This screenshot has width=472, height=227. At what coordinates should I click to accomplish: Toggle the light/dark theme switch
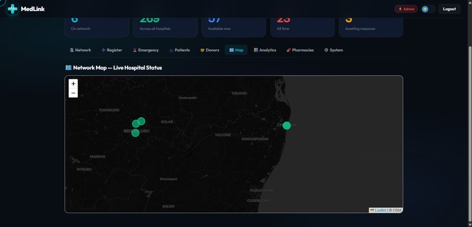pyautogui.click(x=428, y=9)
